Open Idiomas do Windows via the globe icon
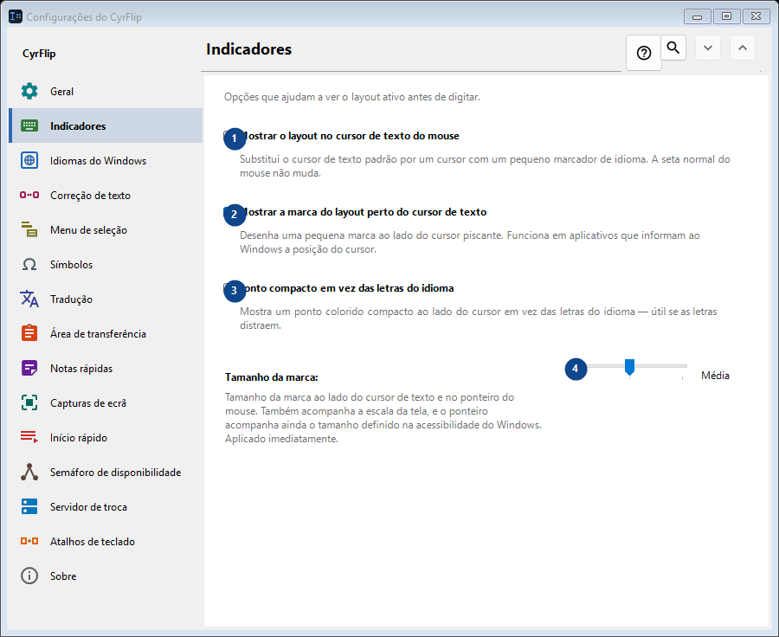779x637 pixels. click(29, 160)
